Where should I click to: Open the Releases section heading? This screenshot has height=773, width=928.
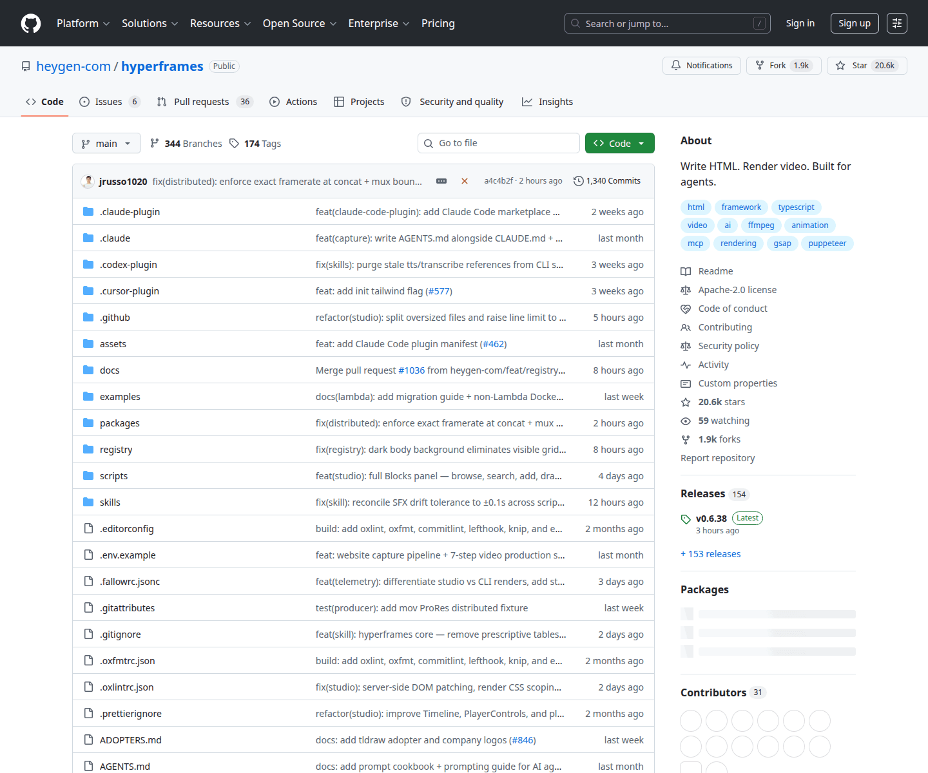pos(702,493)
